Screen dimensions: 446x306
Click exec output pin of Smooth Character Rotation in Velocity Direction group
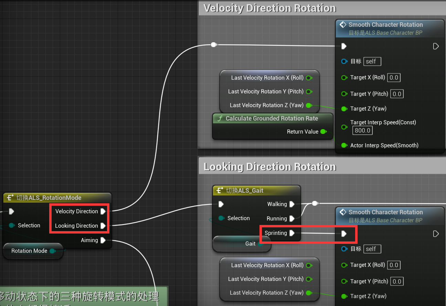coord(436,46)
